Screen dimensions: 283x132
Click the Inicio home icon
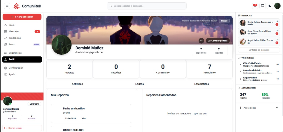coord(5,25)
